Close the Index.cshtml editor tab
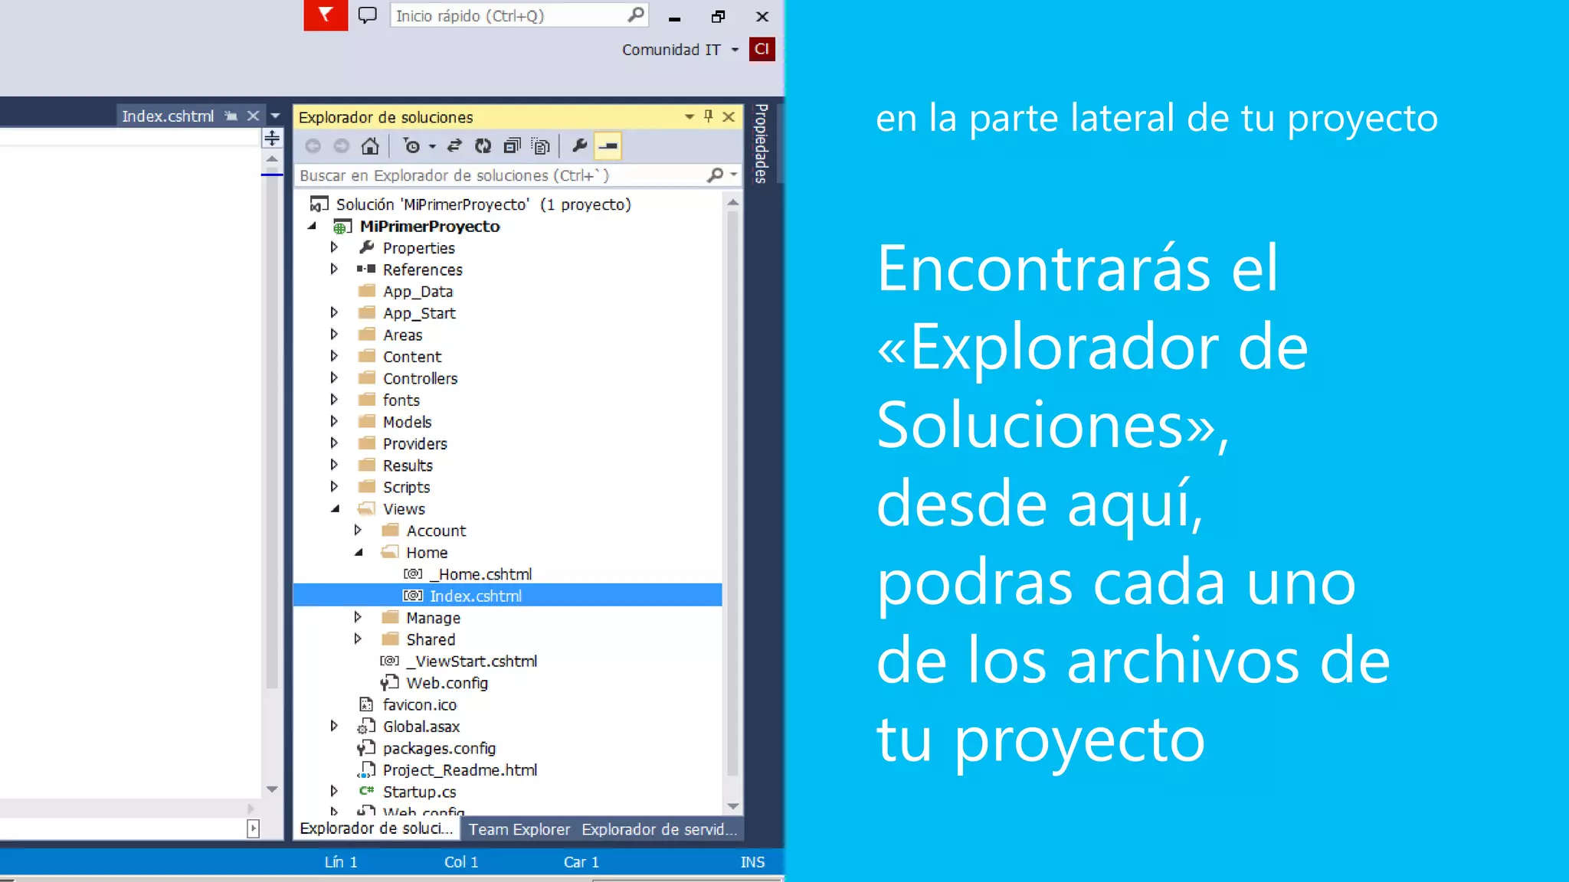1569x882 pixels. [x=253, y=116]
